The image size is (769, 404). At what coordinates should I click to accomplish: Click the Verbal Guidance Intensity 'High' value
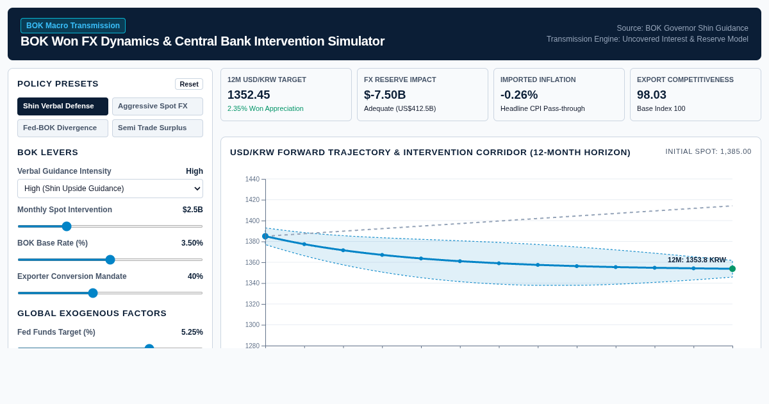tap(194, 171)
